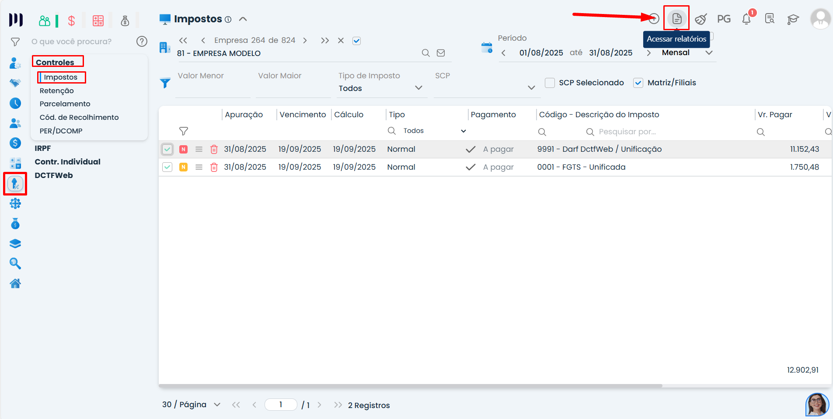
Task: Click the notification bell icon
Action: [746, 19]
